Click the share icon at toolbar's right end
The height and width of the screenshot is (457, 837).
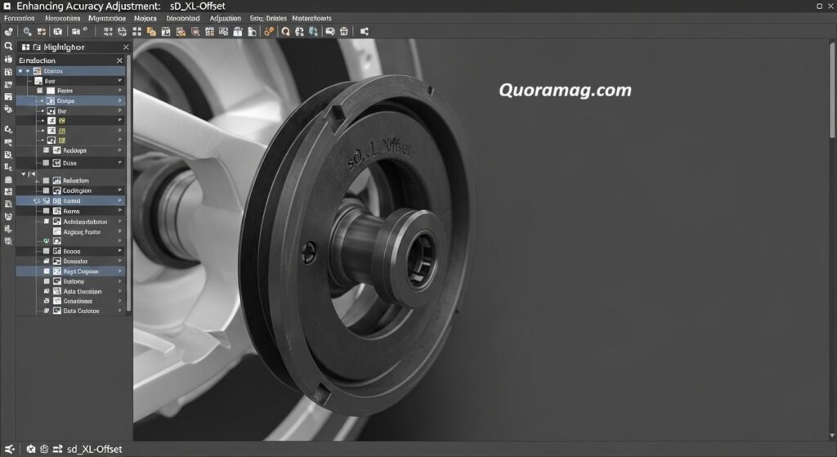point(365,31)
